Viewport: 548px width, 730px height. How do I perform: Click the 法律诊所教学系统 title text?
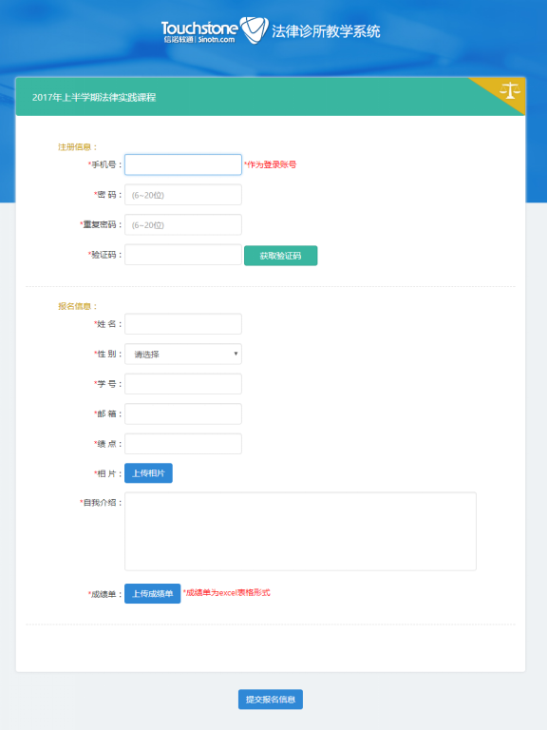pos(326,31)
